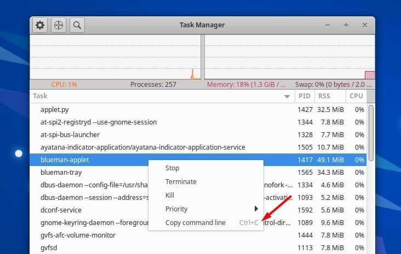The image size is (401, 254).
Task: Click the Swap: 0% status label
Action: click(333, 85)
